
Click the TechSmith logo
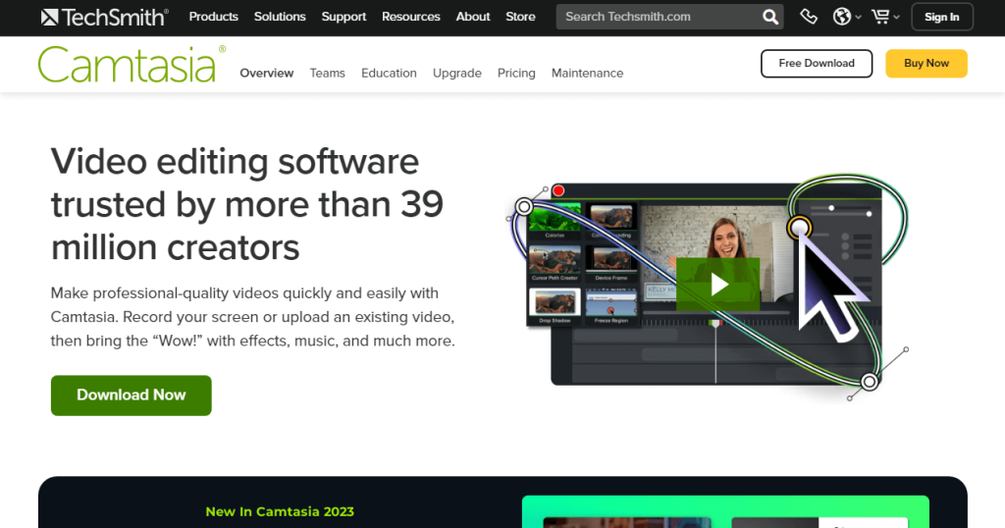coord(104,18)
